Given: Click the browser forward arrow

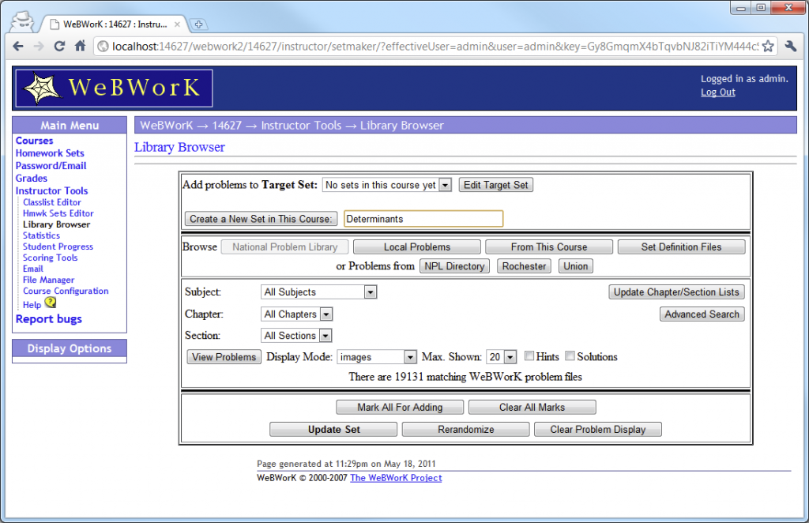Looking at the screenshot, I should click(38, 47).
